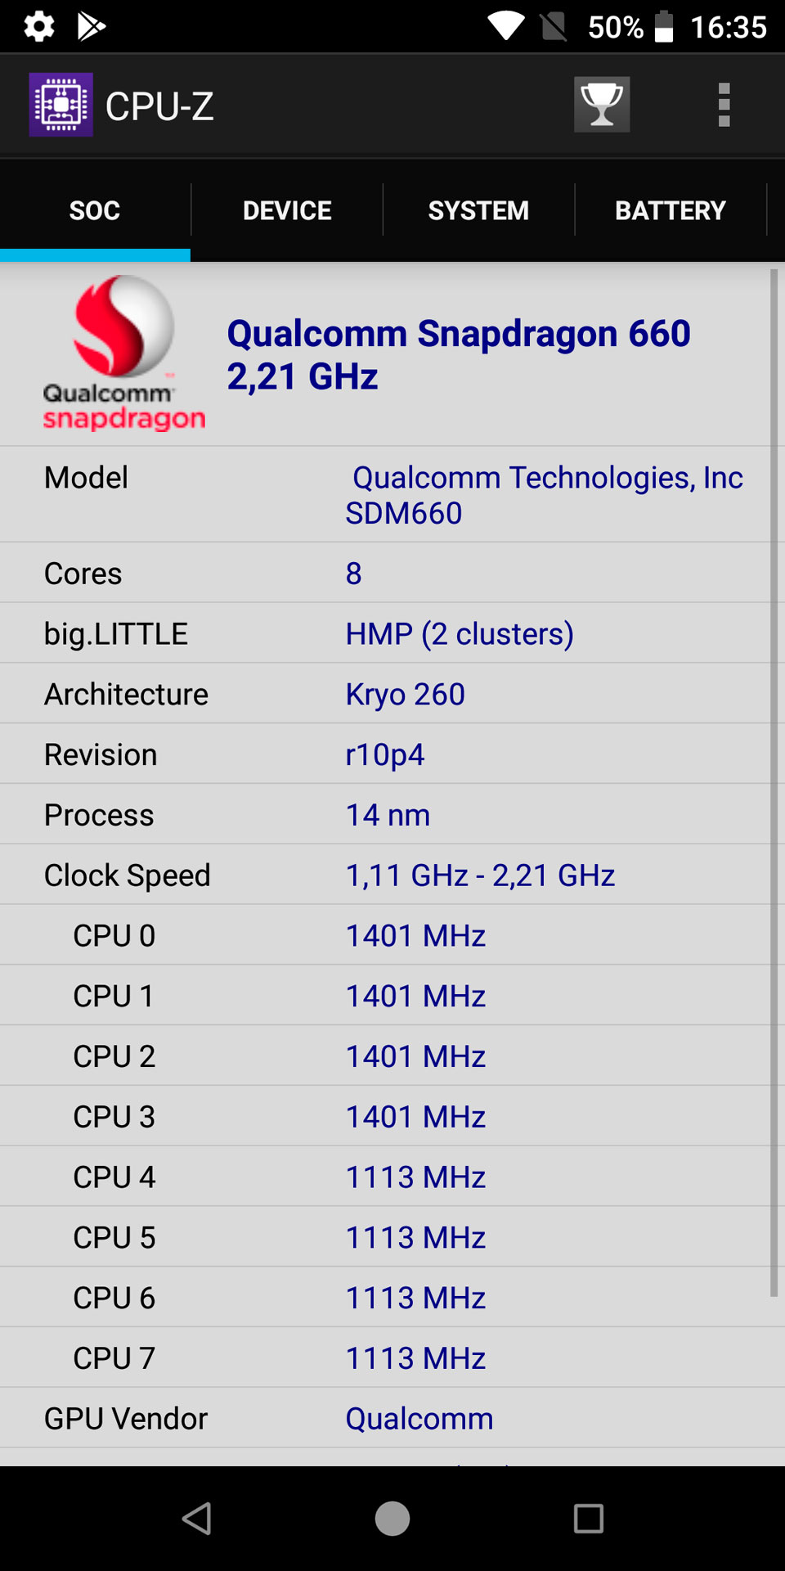The width and height of the screenshot is (785, 1571).
Task: Tap the CPU-Z app logo icon
Action: tap(61, 105)
